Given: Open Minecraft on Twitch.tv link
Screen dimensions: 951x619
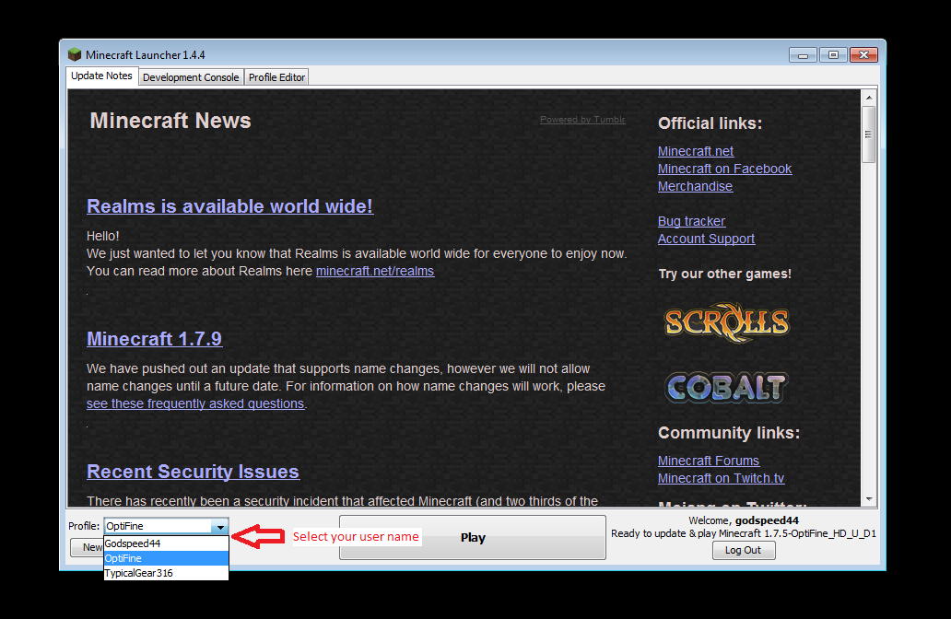Looking at the screenshot, I should 722,478.
